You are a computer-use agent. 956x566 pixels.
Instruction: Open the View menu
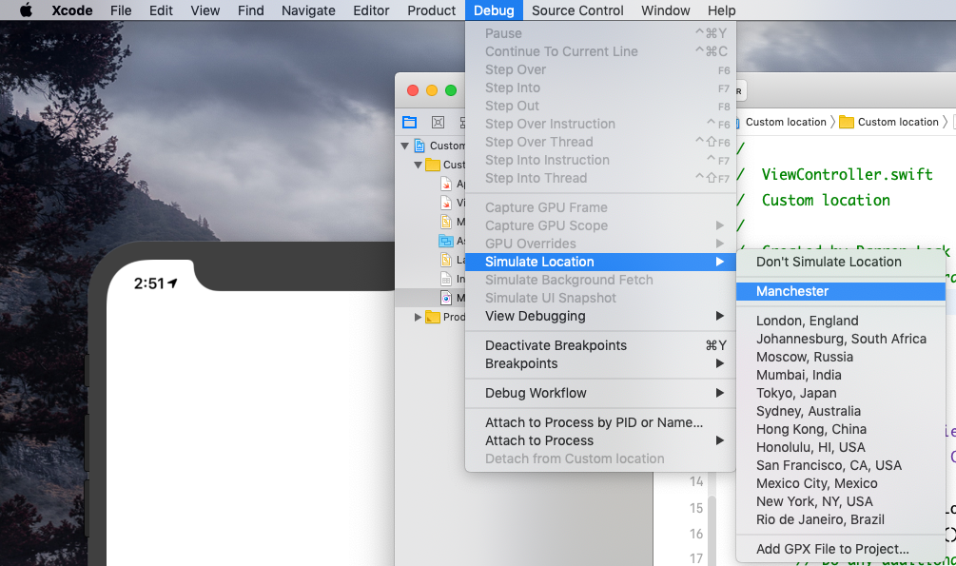click(205, 10)
